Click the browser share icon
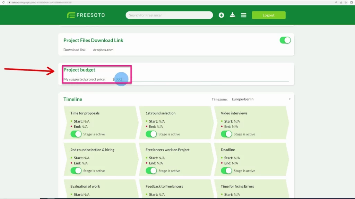The height and width of the screenshot is (199, 355). click(341, 2)
